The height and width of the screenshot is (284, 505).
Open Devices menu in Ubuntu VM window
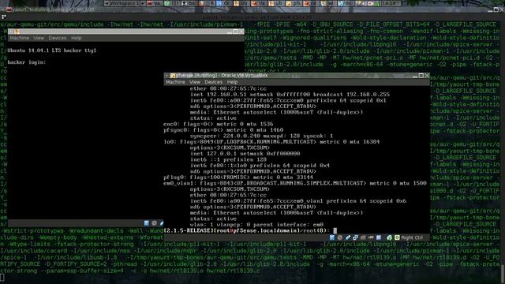58,38
